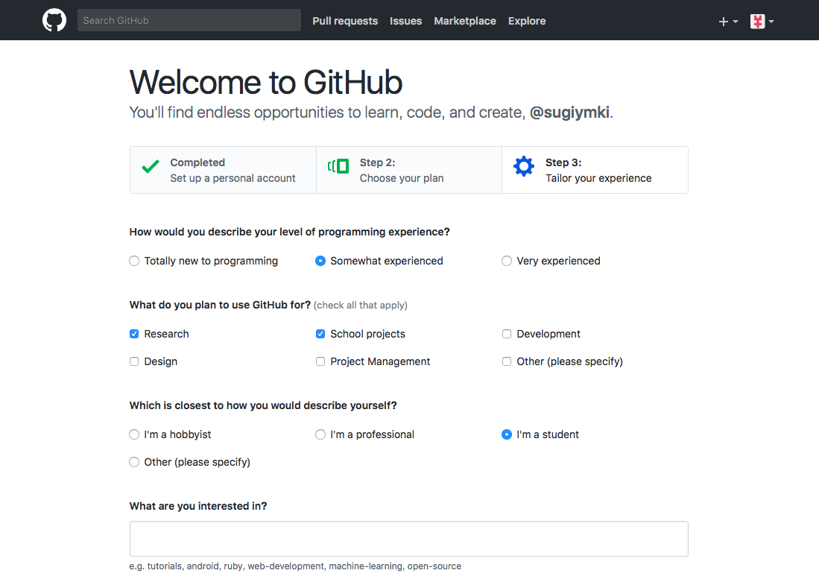Click the green Completed checkmark icon
Screen dimensions: 819x579
click(151, 167)
